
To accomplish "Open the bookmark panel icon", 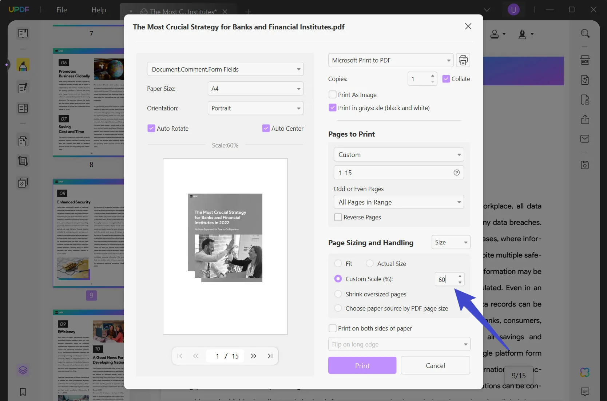I will (23, 392).
